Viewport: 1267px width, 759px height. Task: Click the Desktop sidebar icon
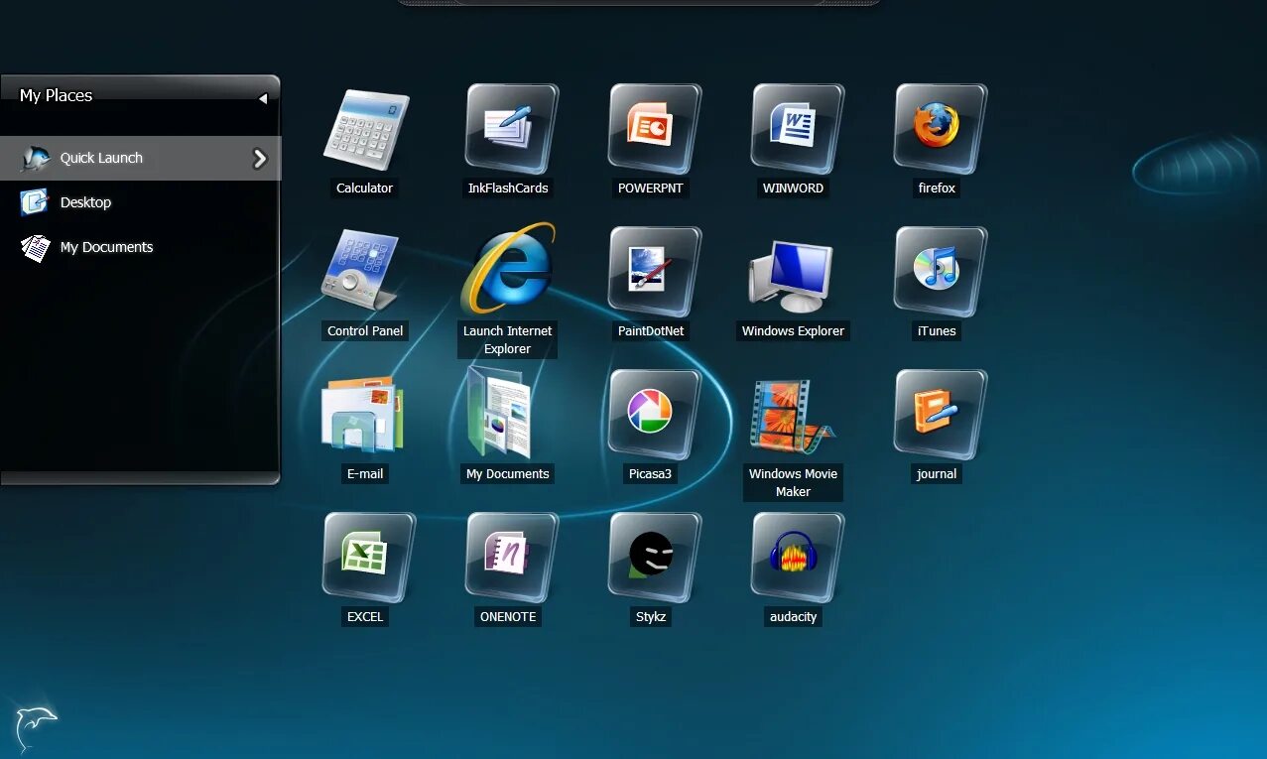point(35,202)
